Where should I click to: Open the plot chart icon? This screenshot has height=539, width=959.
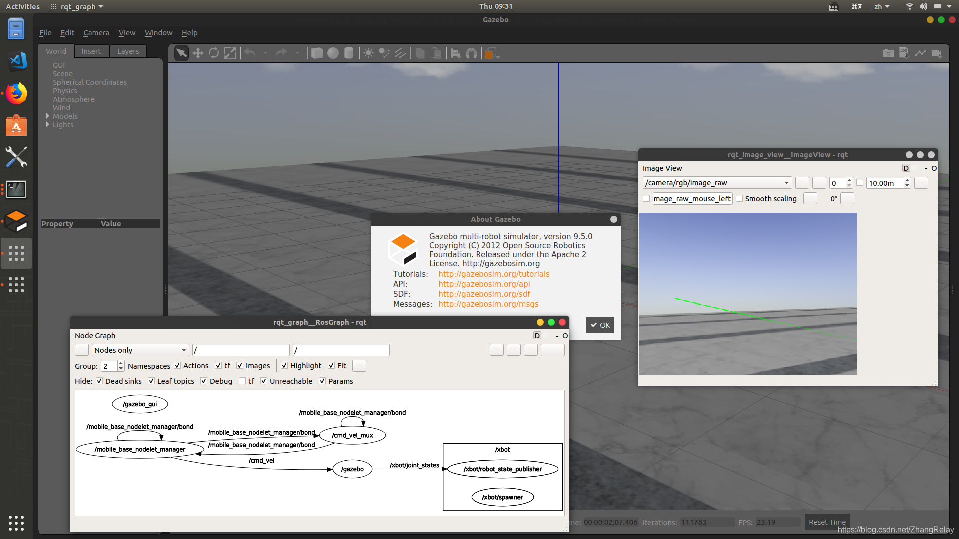(x=920, y=53)
